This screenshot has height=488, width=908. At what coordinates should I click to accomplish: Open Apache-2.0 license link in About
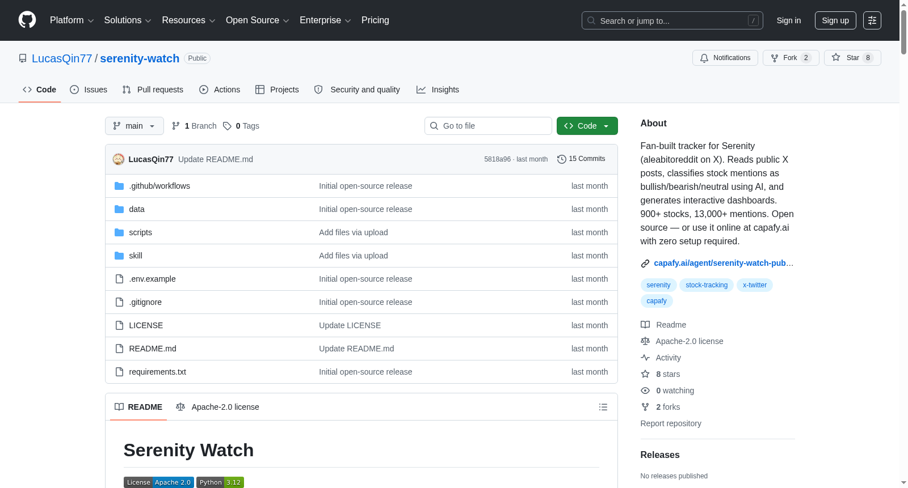(x=682, y=341)
